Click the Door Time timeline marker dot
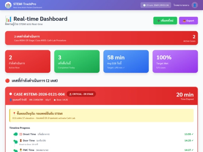 16,141
